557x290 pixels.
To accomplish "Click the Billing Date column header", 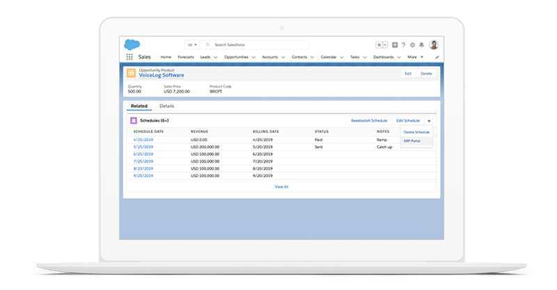I will click(x=266, y=131).
